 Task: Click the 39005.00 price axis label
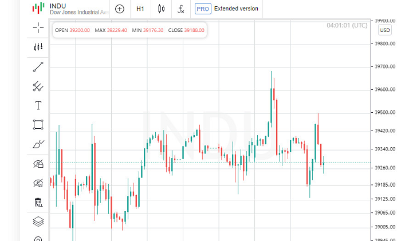click(385, 227)
